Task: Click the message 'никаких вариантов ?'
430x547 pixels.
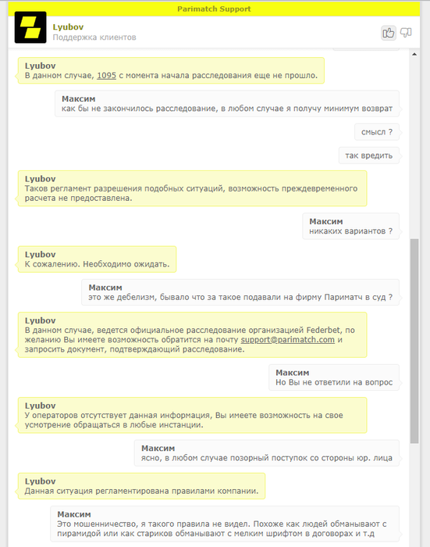Action: coord(350,226)
